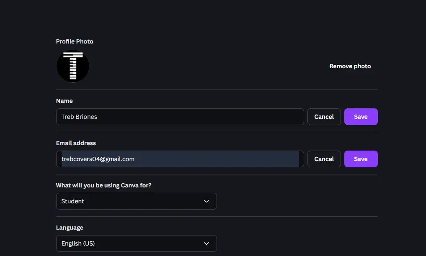
Task: Open the Student usage dropdown
Action: [137, 201]
